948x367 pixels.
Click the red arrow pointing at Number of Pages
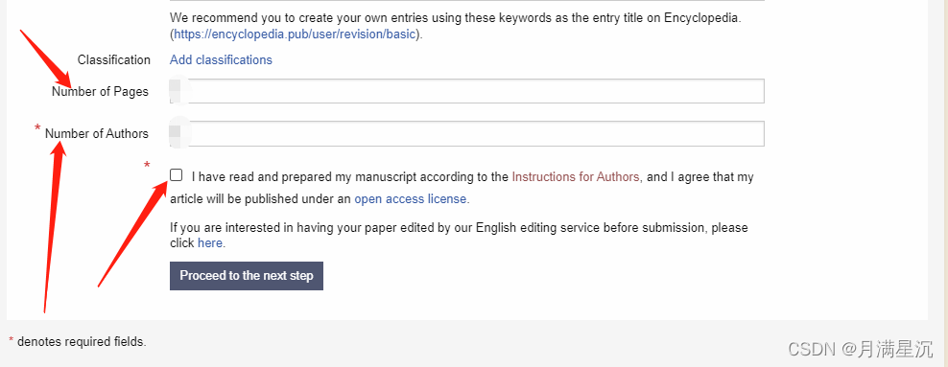[46, 57]
